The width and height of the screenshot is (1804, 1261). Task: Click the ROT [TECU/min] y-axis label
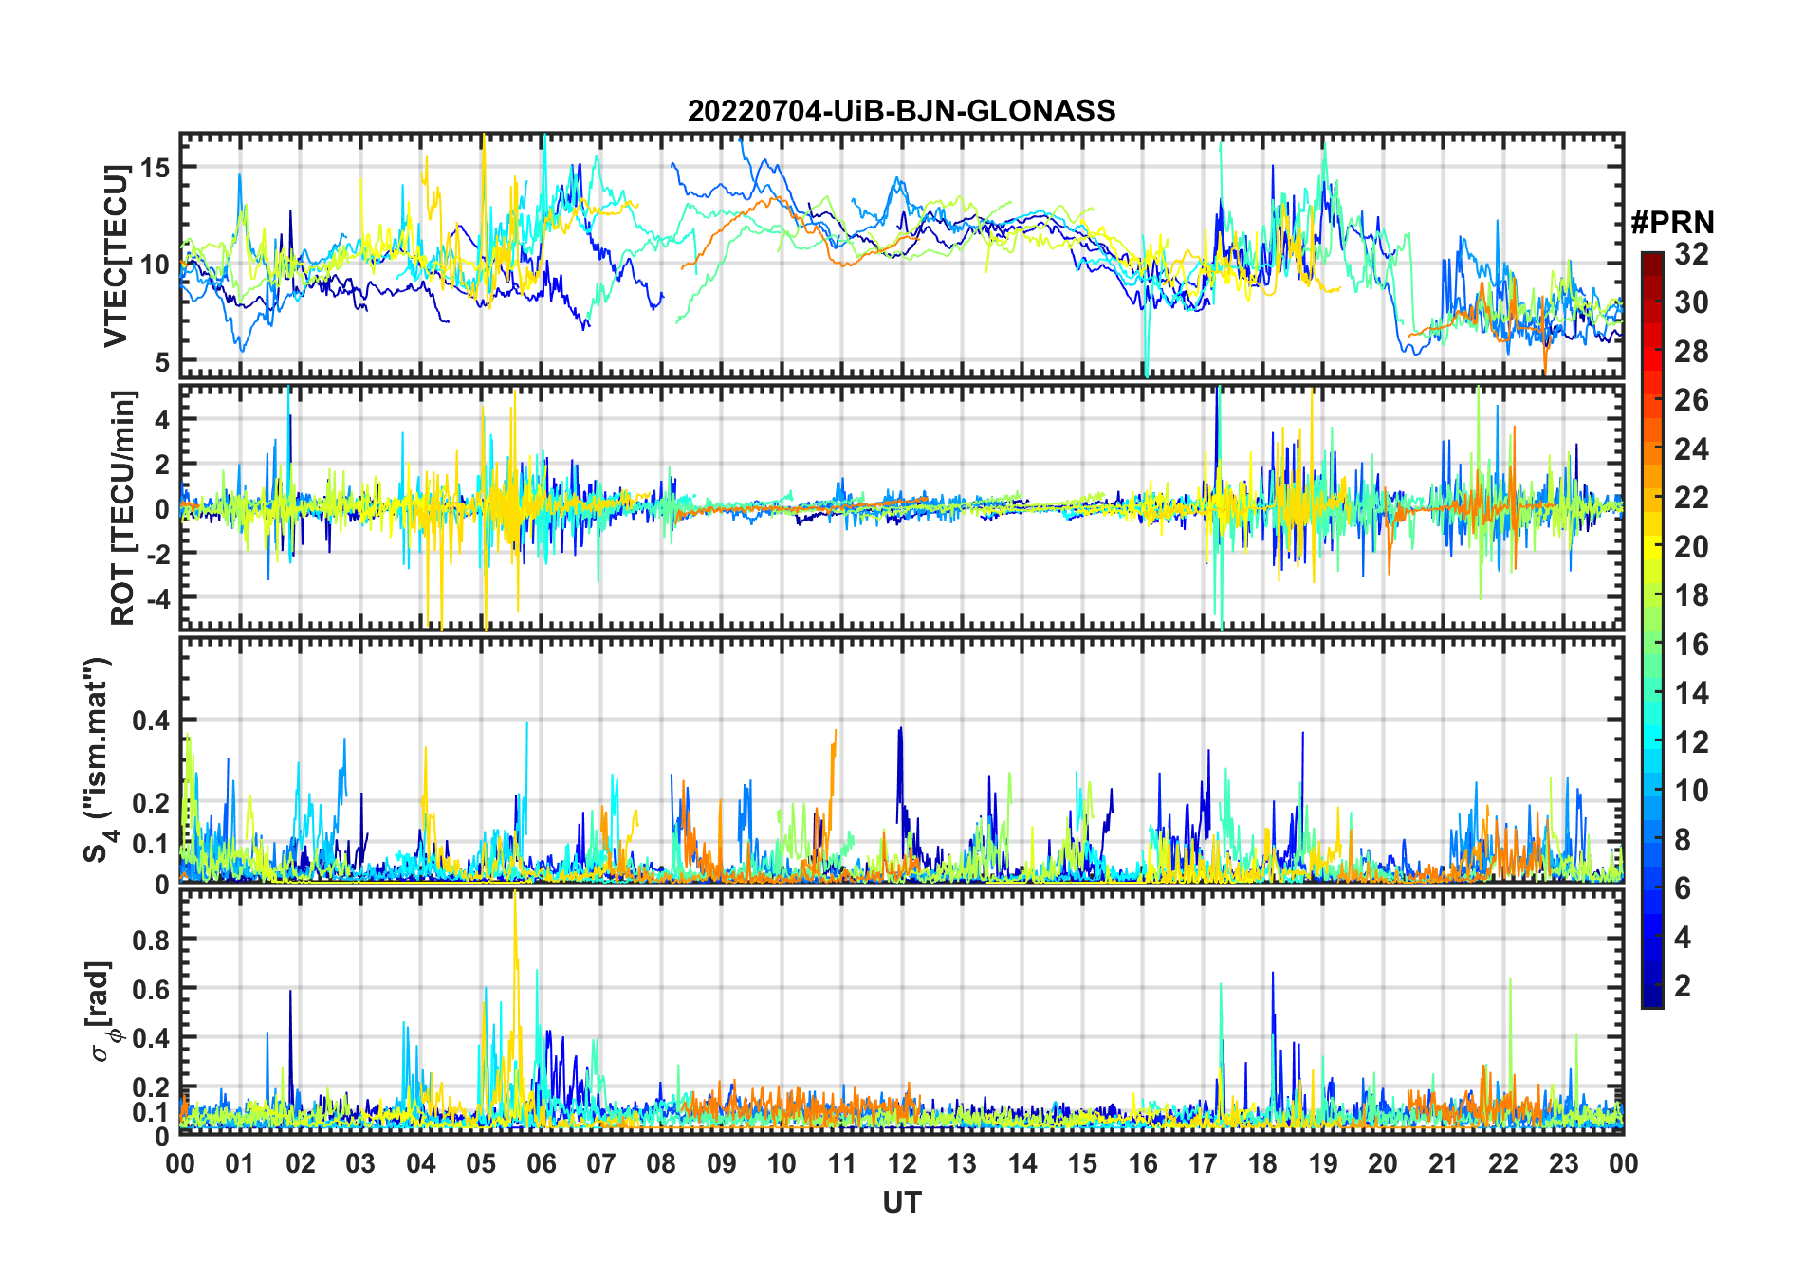click(122, 507)
